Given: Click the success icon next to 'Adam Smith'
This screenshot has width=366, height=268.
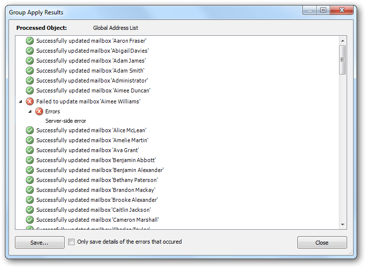Looking at the screenshot, I should tap(30, 71).
